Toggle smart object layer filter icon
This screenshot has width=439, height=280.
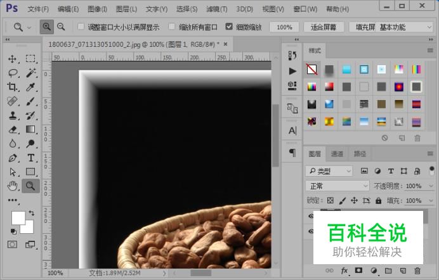click(417, 171)
